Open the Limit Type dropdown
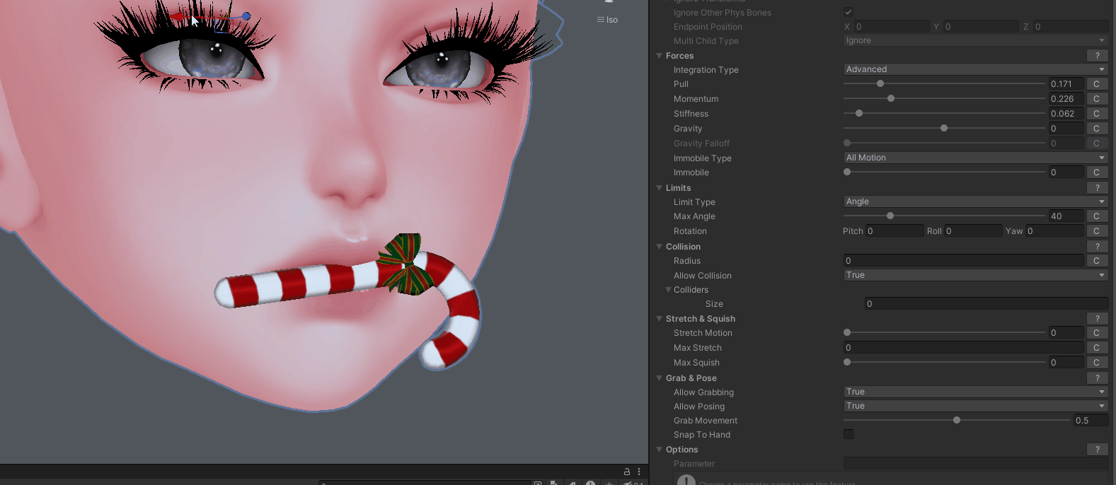This screenshot has height=485, width=1116. point(974,201)
